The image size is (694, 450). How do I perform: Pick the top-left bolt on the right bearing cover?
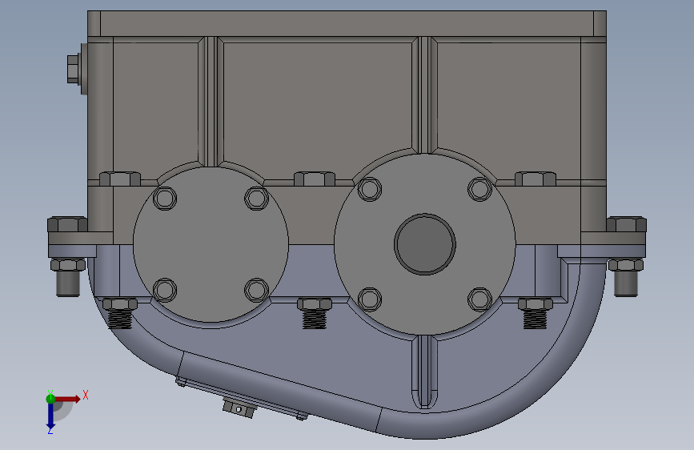pos(370,189)
